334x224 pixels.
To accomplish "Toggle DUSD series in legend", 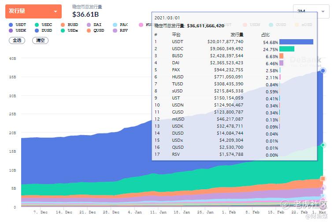I will click(44, 30).
